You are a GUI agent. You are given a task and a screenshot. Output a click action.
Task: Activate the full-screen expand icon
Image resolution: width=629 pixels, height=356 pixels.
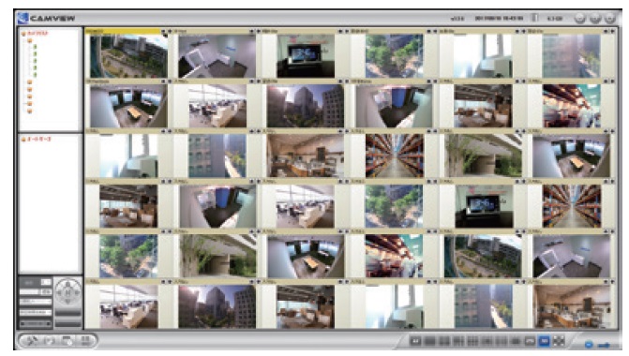click(x=559, y=341)
